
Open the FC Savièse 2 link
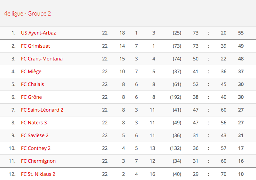coord(35,135)
